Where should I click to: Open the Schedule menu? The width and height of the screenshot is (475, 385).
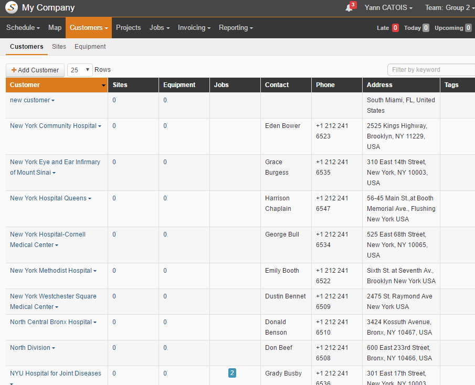[x=23, y=28]
